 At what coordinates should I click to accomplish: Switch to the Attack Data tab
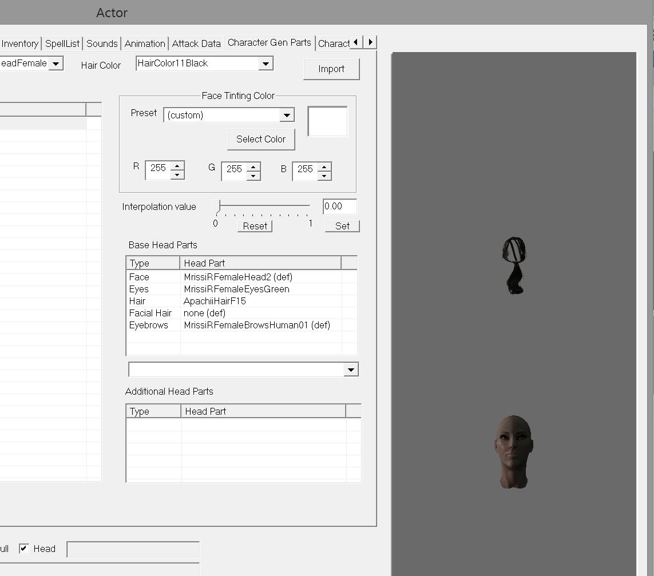pos(196,43)
